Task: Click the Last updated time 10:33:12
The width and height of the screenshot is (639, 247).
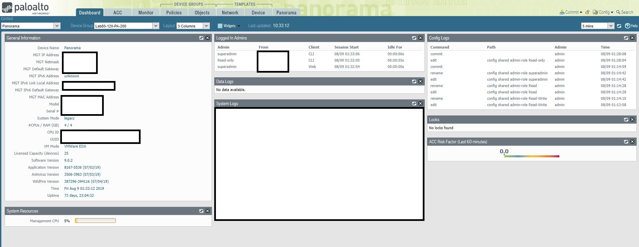Action: (281, 26)
